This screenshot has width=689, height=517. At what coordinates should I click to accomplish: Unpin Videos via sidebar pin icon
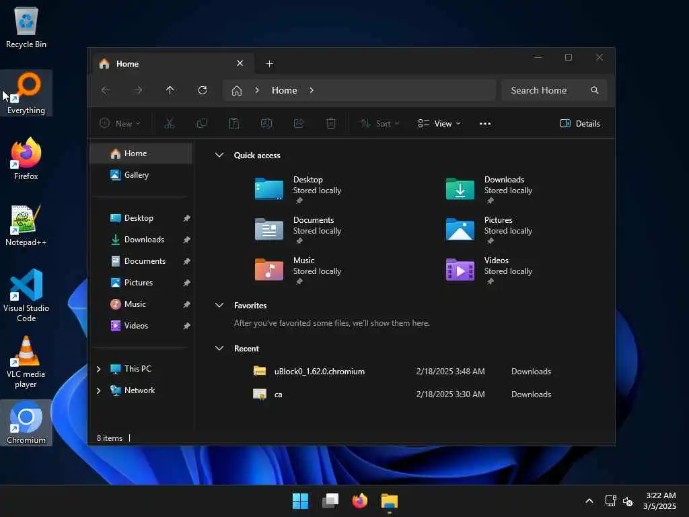[x=187, y=326]
